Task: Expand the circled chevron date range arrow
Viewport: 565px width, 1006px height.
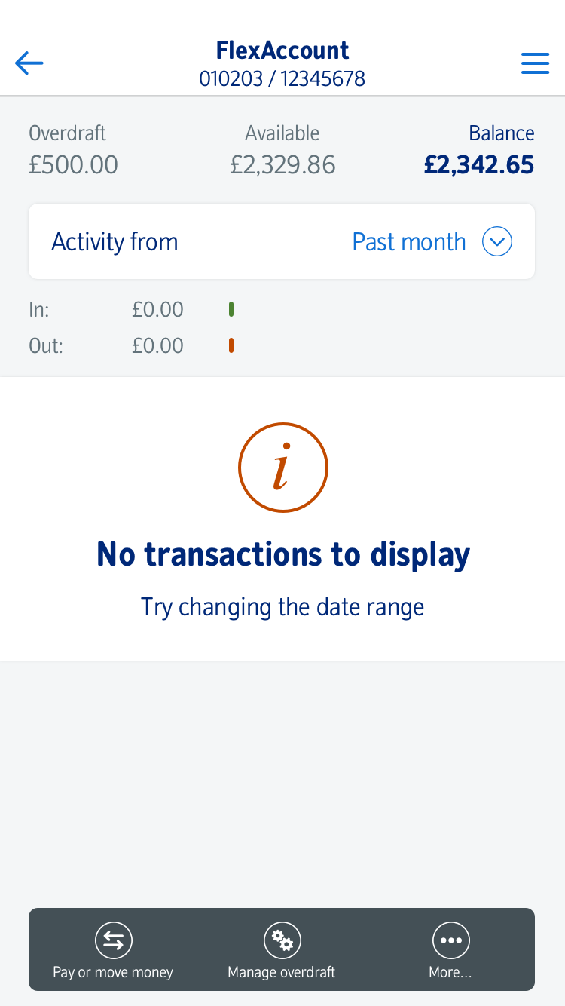Action: [x=497, y=242]
